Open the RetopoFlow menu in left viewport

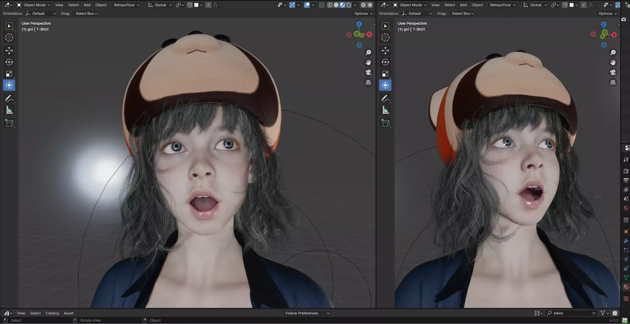point(126,5)
